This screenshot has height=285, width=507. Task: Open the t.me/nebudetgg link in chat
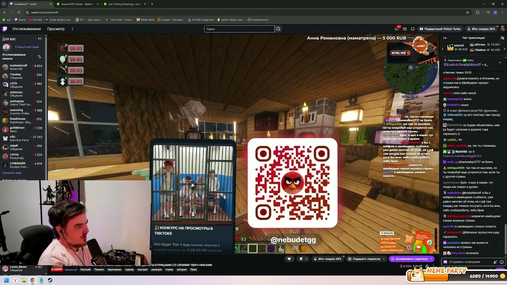pos(462,156)
